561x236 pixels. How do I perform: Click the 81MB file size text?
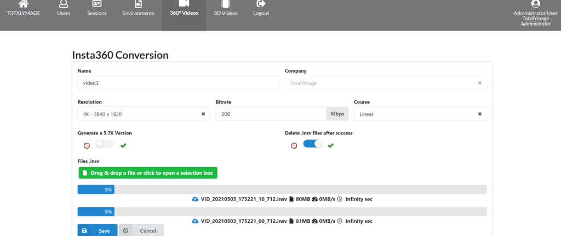302,221
